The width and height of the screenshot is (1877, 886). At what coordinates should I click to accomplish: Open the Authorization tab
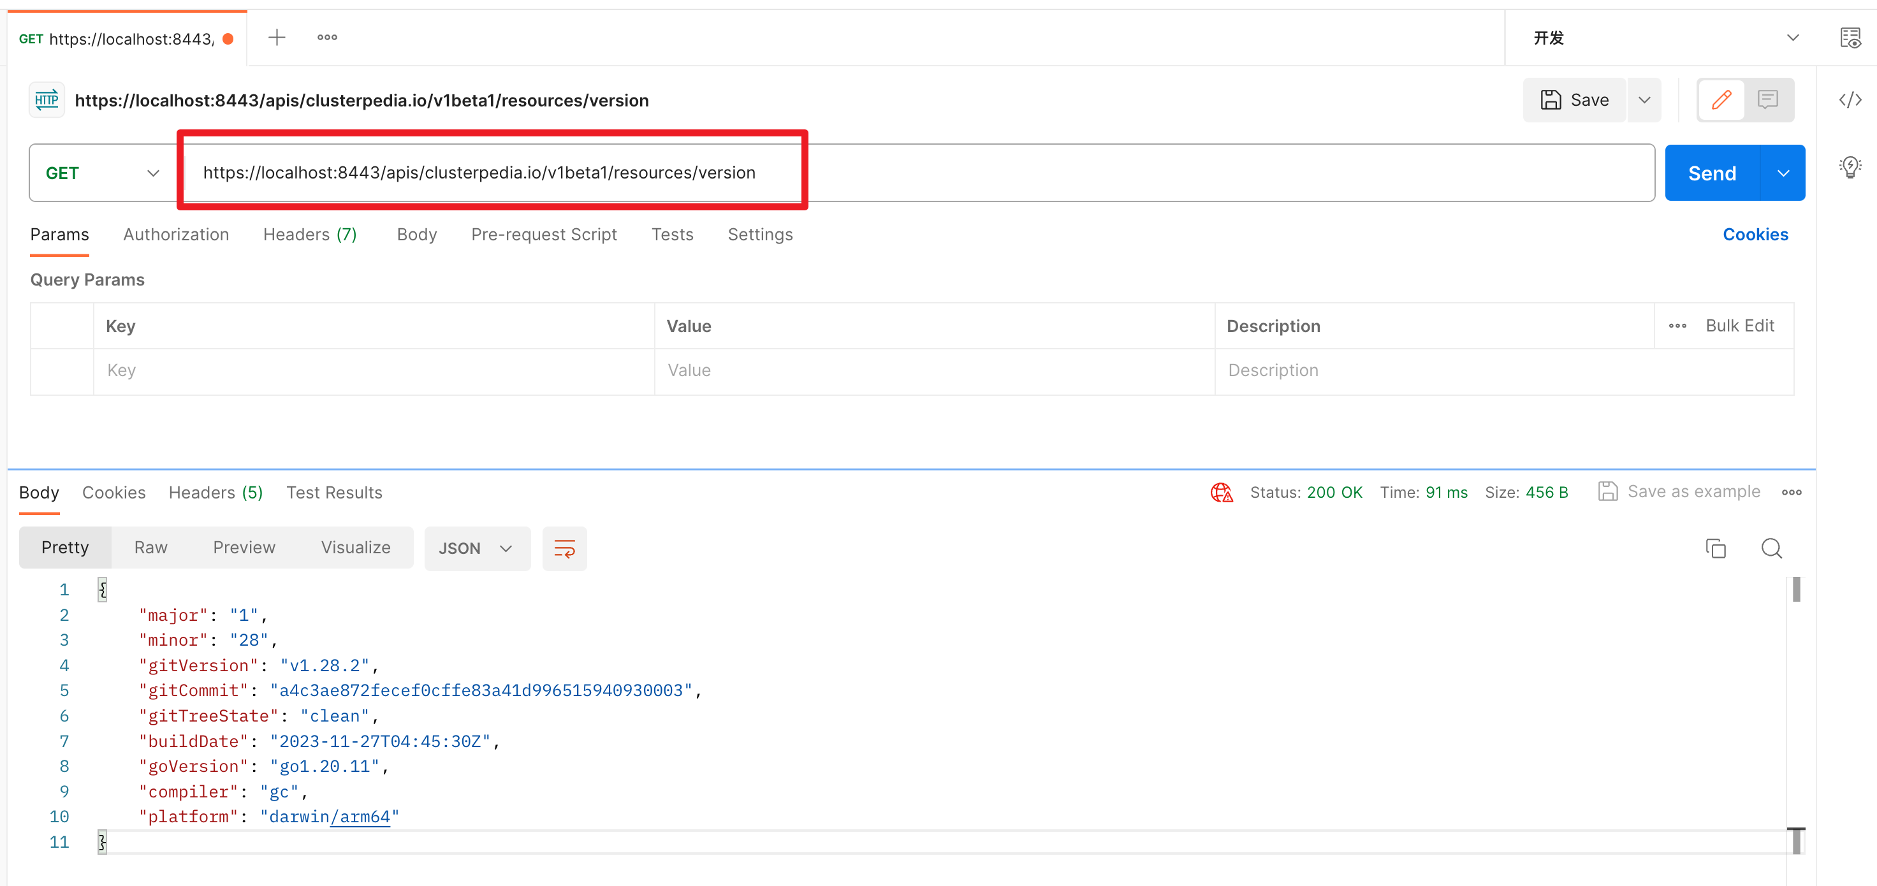[x=175, y=235]
